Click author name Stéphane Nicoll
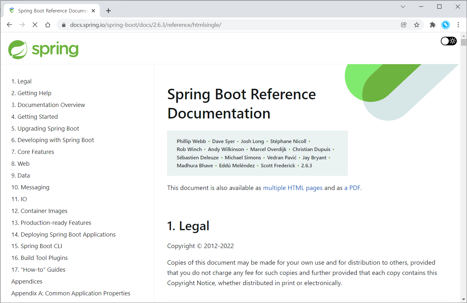The height and width of the screenshot is (303, 467). 288,141
